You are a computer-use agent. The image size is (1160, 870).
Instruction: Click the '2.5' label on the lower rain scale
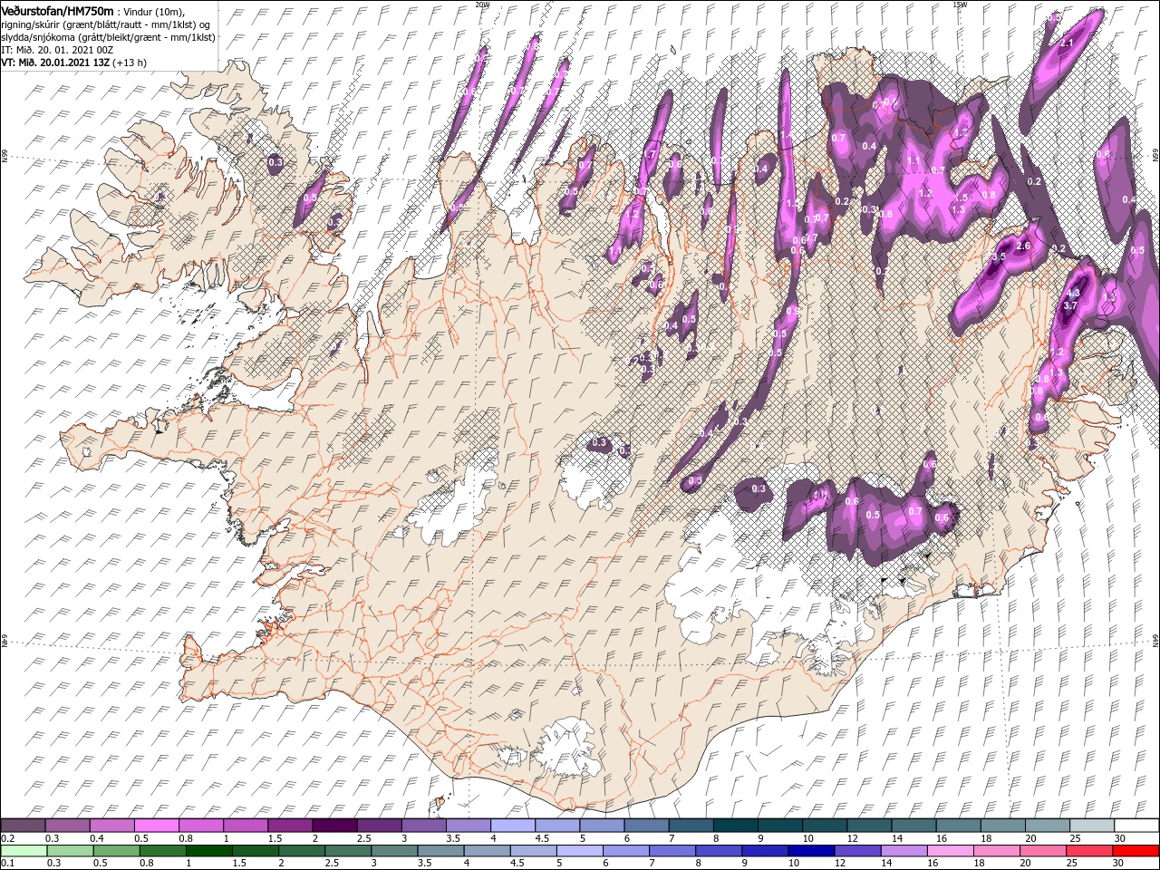332,863
